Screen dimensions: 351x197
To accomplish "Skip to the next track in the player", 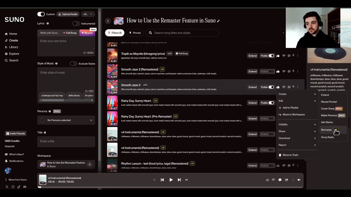I will point(179,180).
